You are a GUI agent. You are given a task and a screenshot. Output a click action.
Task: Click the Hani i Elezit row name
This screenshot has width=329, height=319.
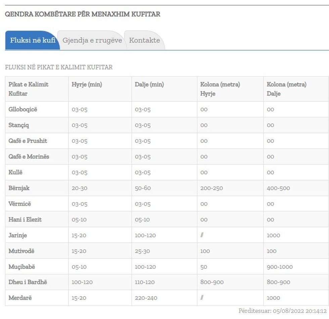pos(25,219)
